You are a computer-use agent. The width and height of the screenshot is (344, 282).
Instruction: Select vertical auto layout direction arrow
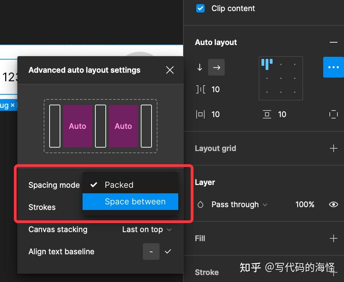click(x=200, y=68)
